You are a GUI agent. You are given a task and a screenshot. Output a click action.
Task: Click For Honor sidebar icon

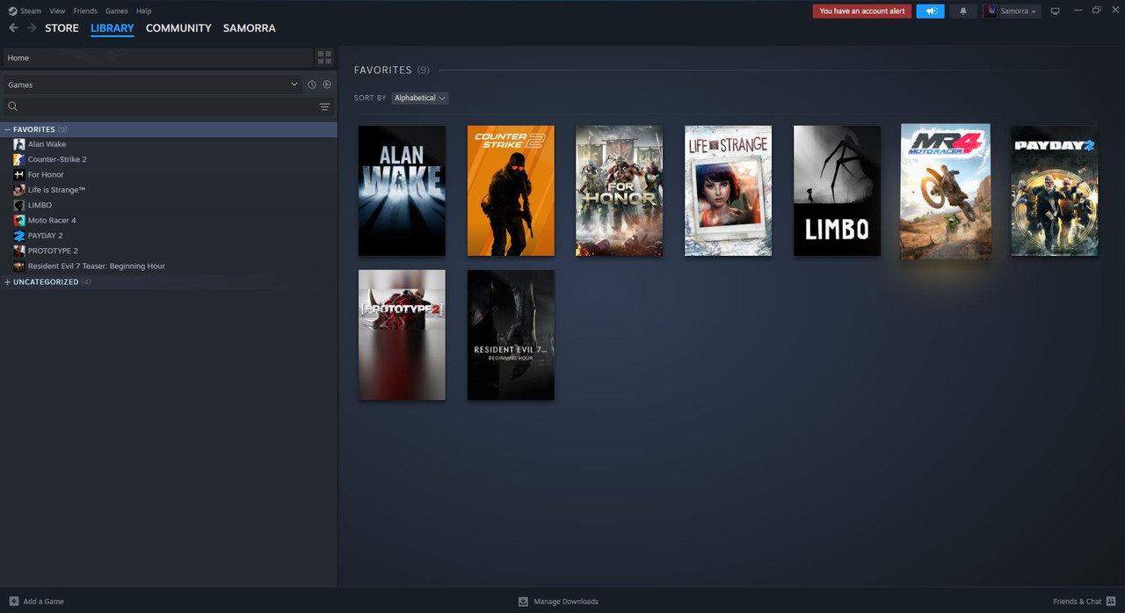coord(19,174)
